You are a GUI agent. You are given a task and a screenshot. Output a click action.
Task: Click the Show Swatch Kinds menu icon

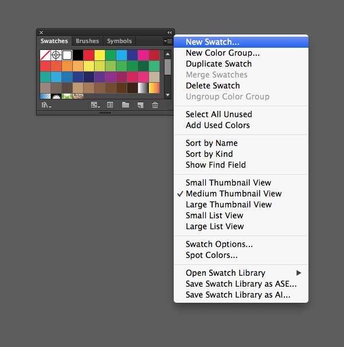(95, 105)
